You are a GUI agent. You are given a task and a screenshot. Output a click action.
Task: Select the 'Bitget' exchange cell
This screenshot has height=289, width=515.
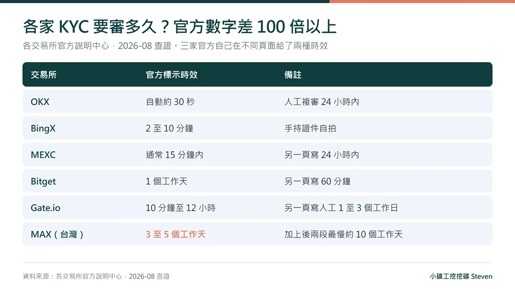(x=43, y=181)
